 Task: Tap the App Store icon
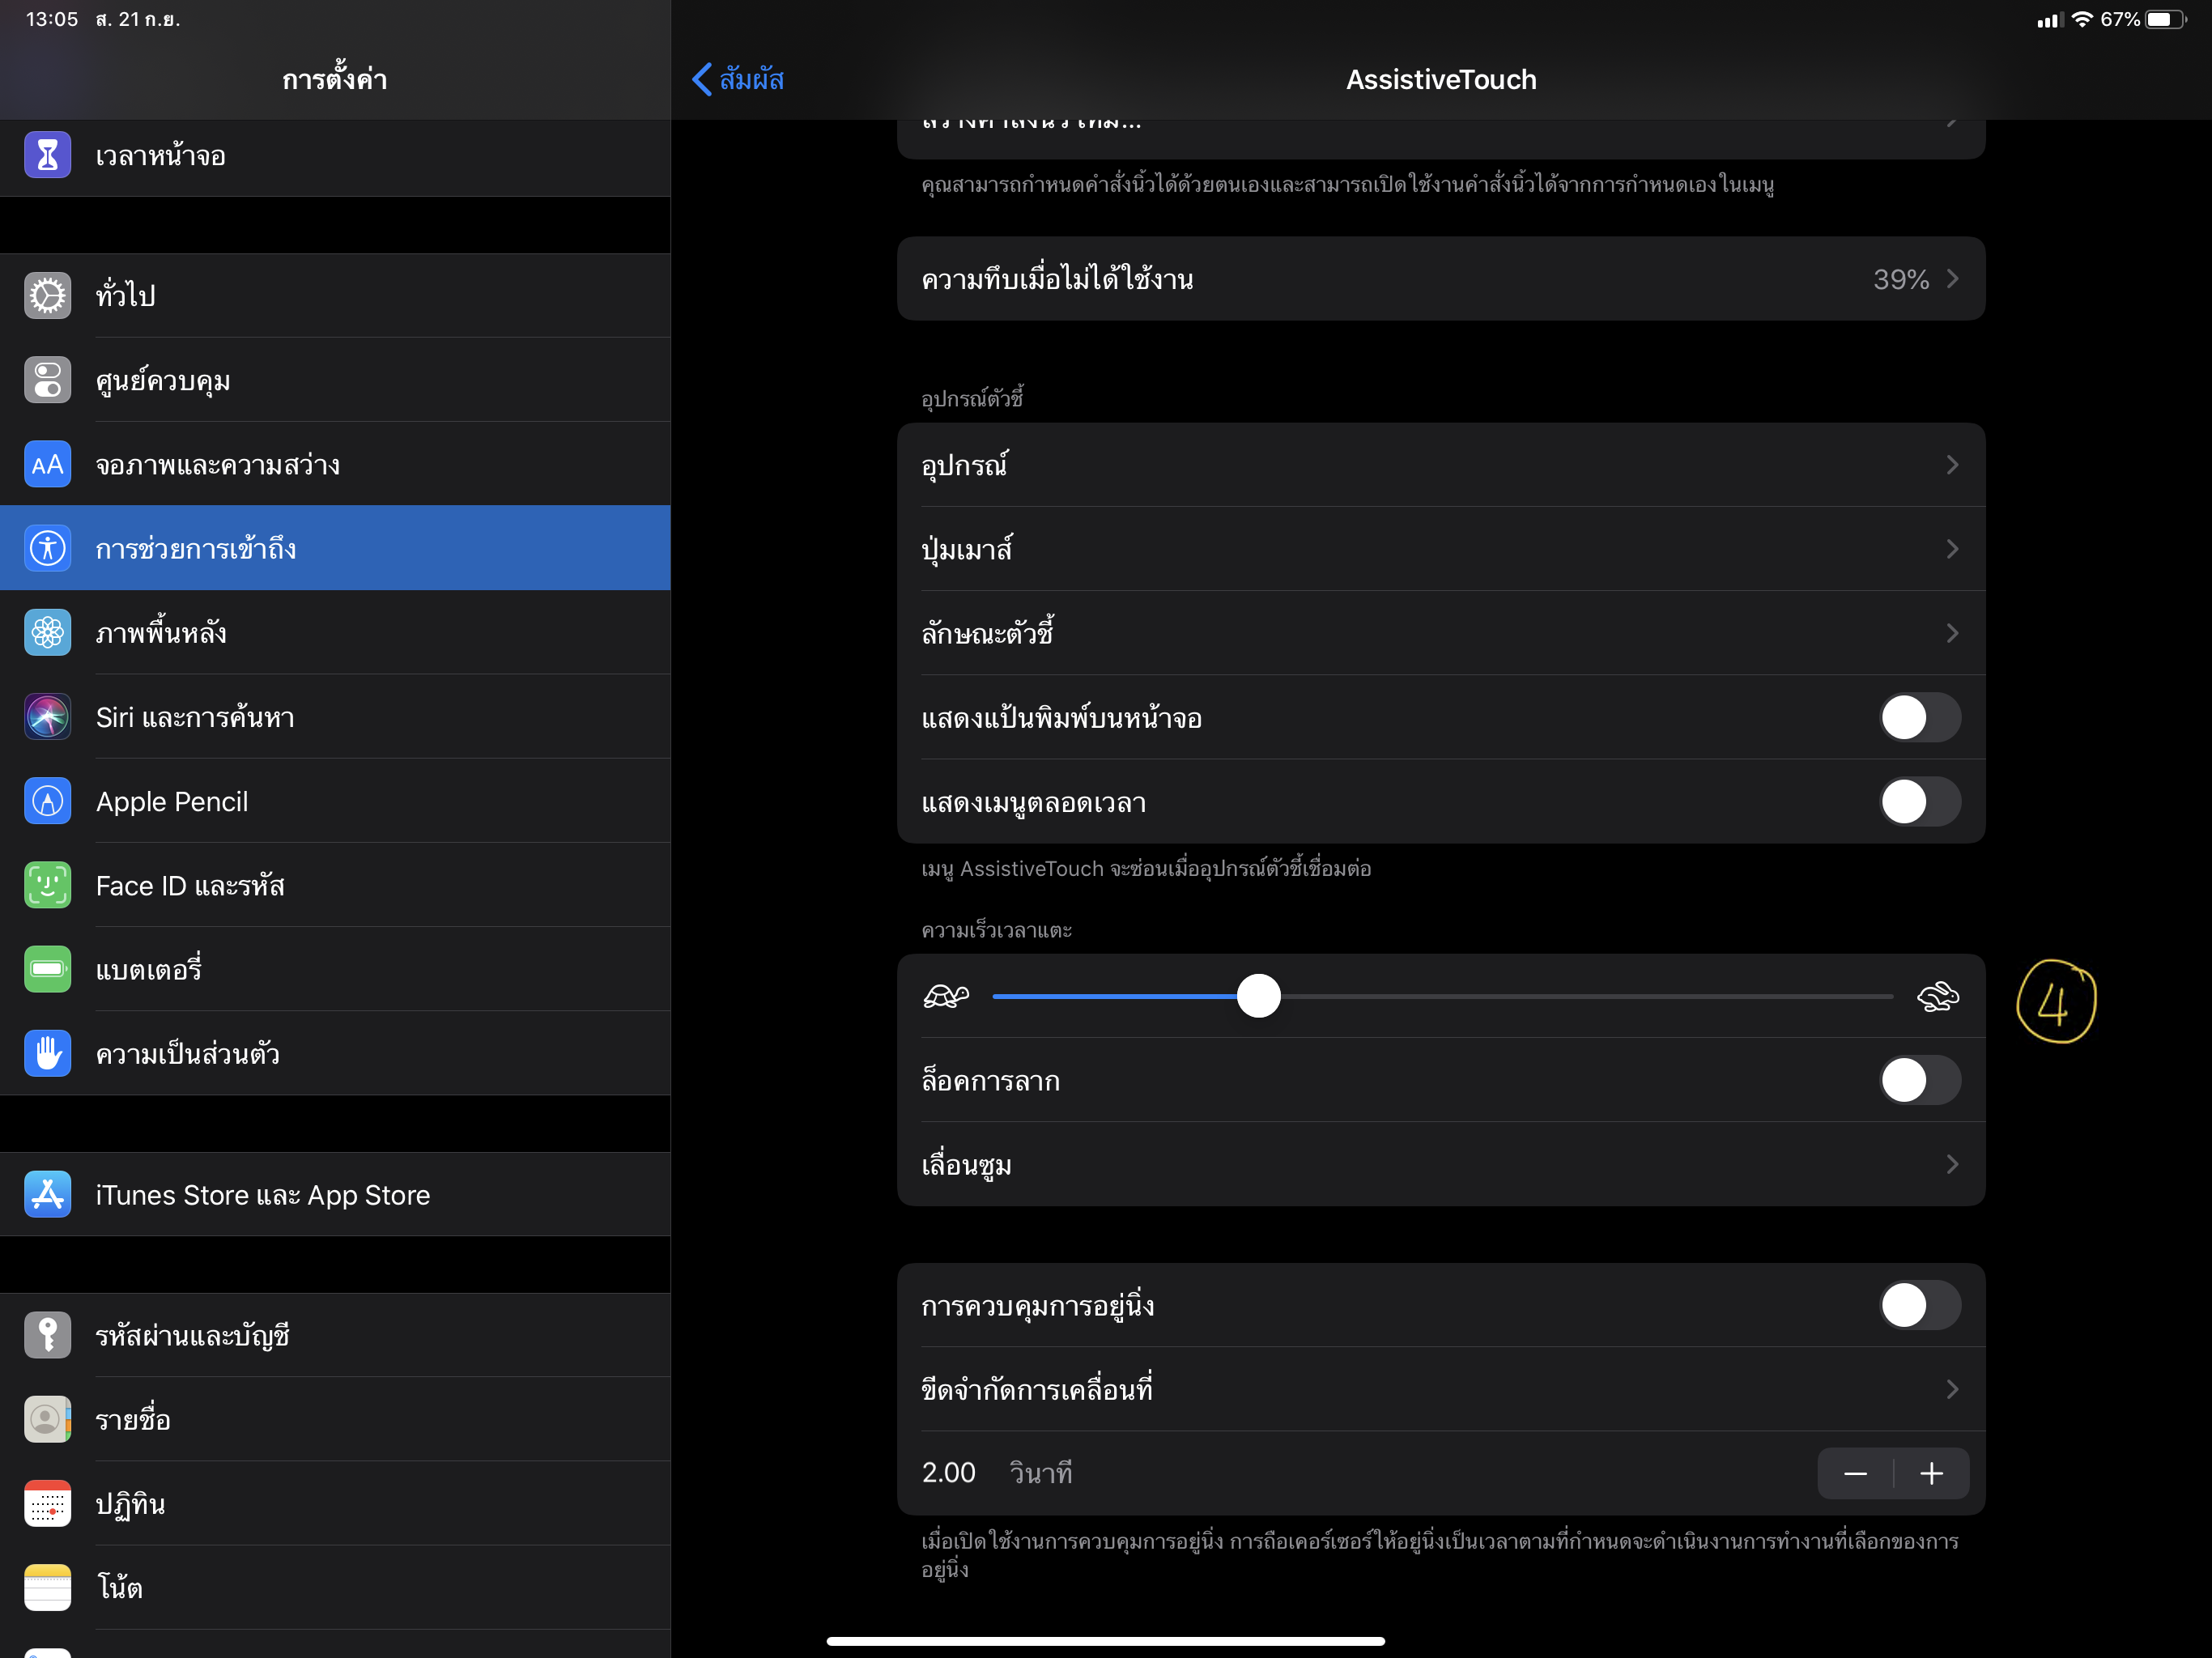47,1194
